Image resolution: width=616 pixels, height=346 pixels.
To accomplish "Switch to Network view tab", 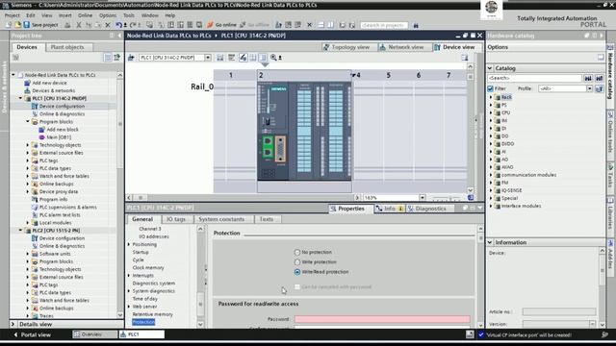I will pyautogui.click(x=401, y=47).
